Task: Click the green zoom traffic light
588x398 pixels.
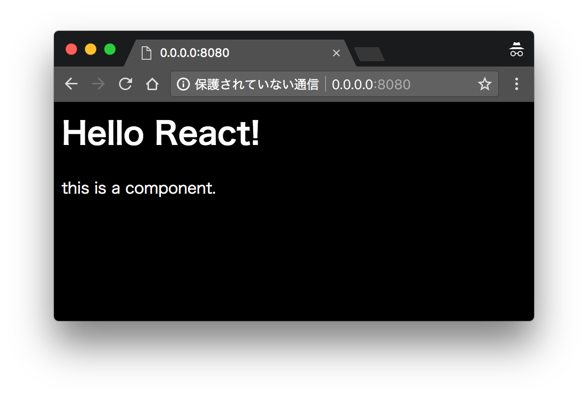Action: point(110,49)
